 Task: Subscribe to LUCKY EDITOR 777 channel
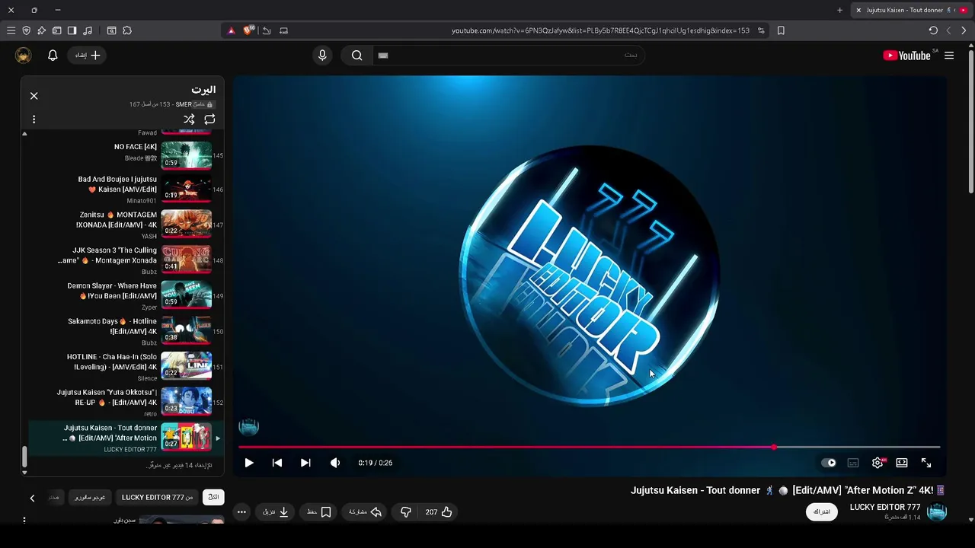[822, 511]
